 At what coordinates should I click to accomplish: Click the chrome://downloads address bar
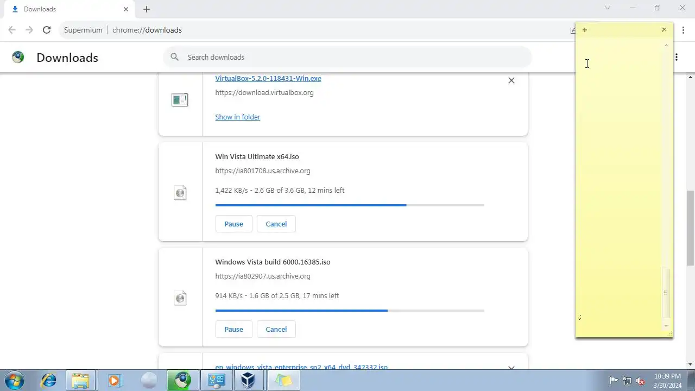pos(147,30)
